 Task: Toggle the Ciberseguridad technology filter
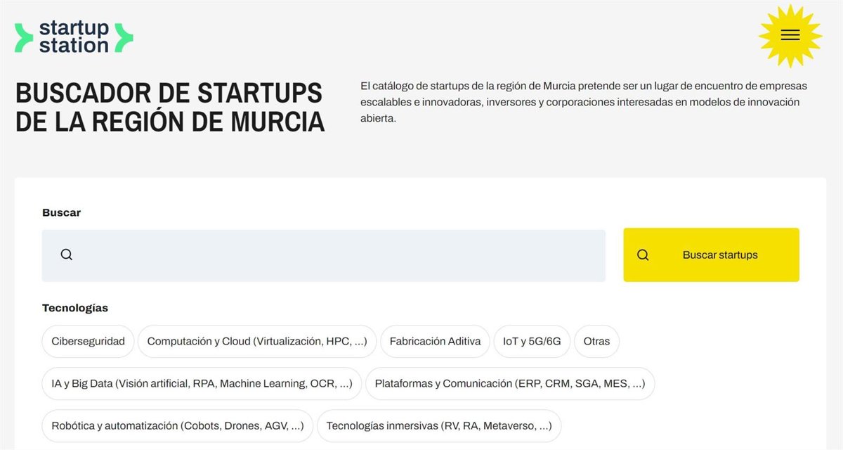click(x=88, y=341)
